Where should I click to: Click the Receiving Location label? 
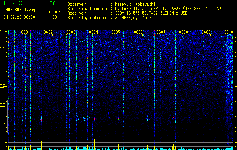click(x=88, y=9)
